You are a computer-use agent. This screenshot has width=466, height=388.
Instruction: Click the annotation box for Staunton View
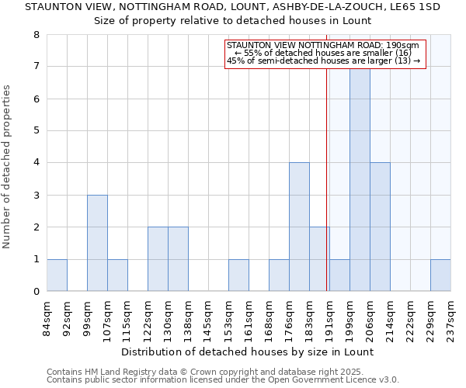tap(325, 54)
